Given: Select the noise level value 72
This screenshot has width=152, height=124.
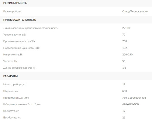Looking at the screenshot, I should pyautogui.click(x=124, y=34).
